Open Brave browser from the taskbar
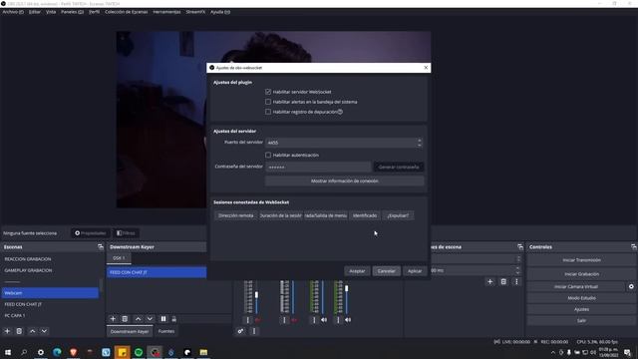Viewport: 638px width, 359px height. click(x=73, y=352)
